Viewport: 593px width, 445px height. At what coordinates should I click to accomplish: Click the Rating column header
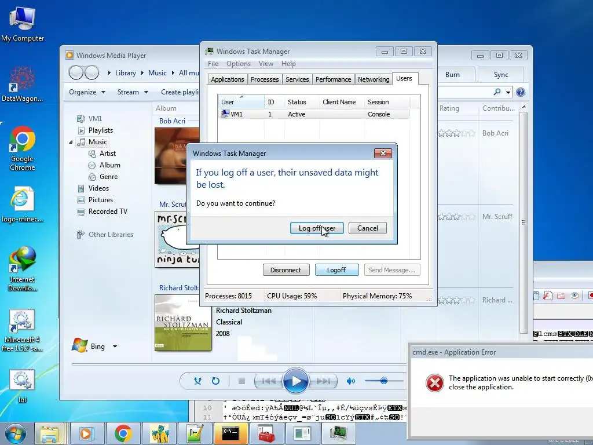pos(449,108)
